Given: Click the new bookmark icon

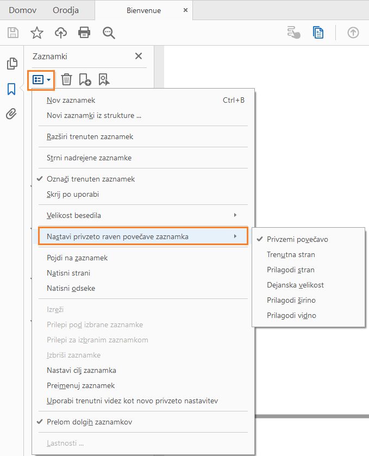Looking at the screenshot, I should (85, 80).
